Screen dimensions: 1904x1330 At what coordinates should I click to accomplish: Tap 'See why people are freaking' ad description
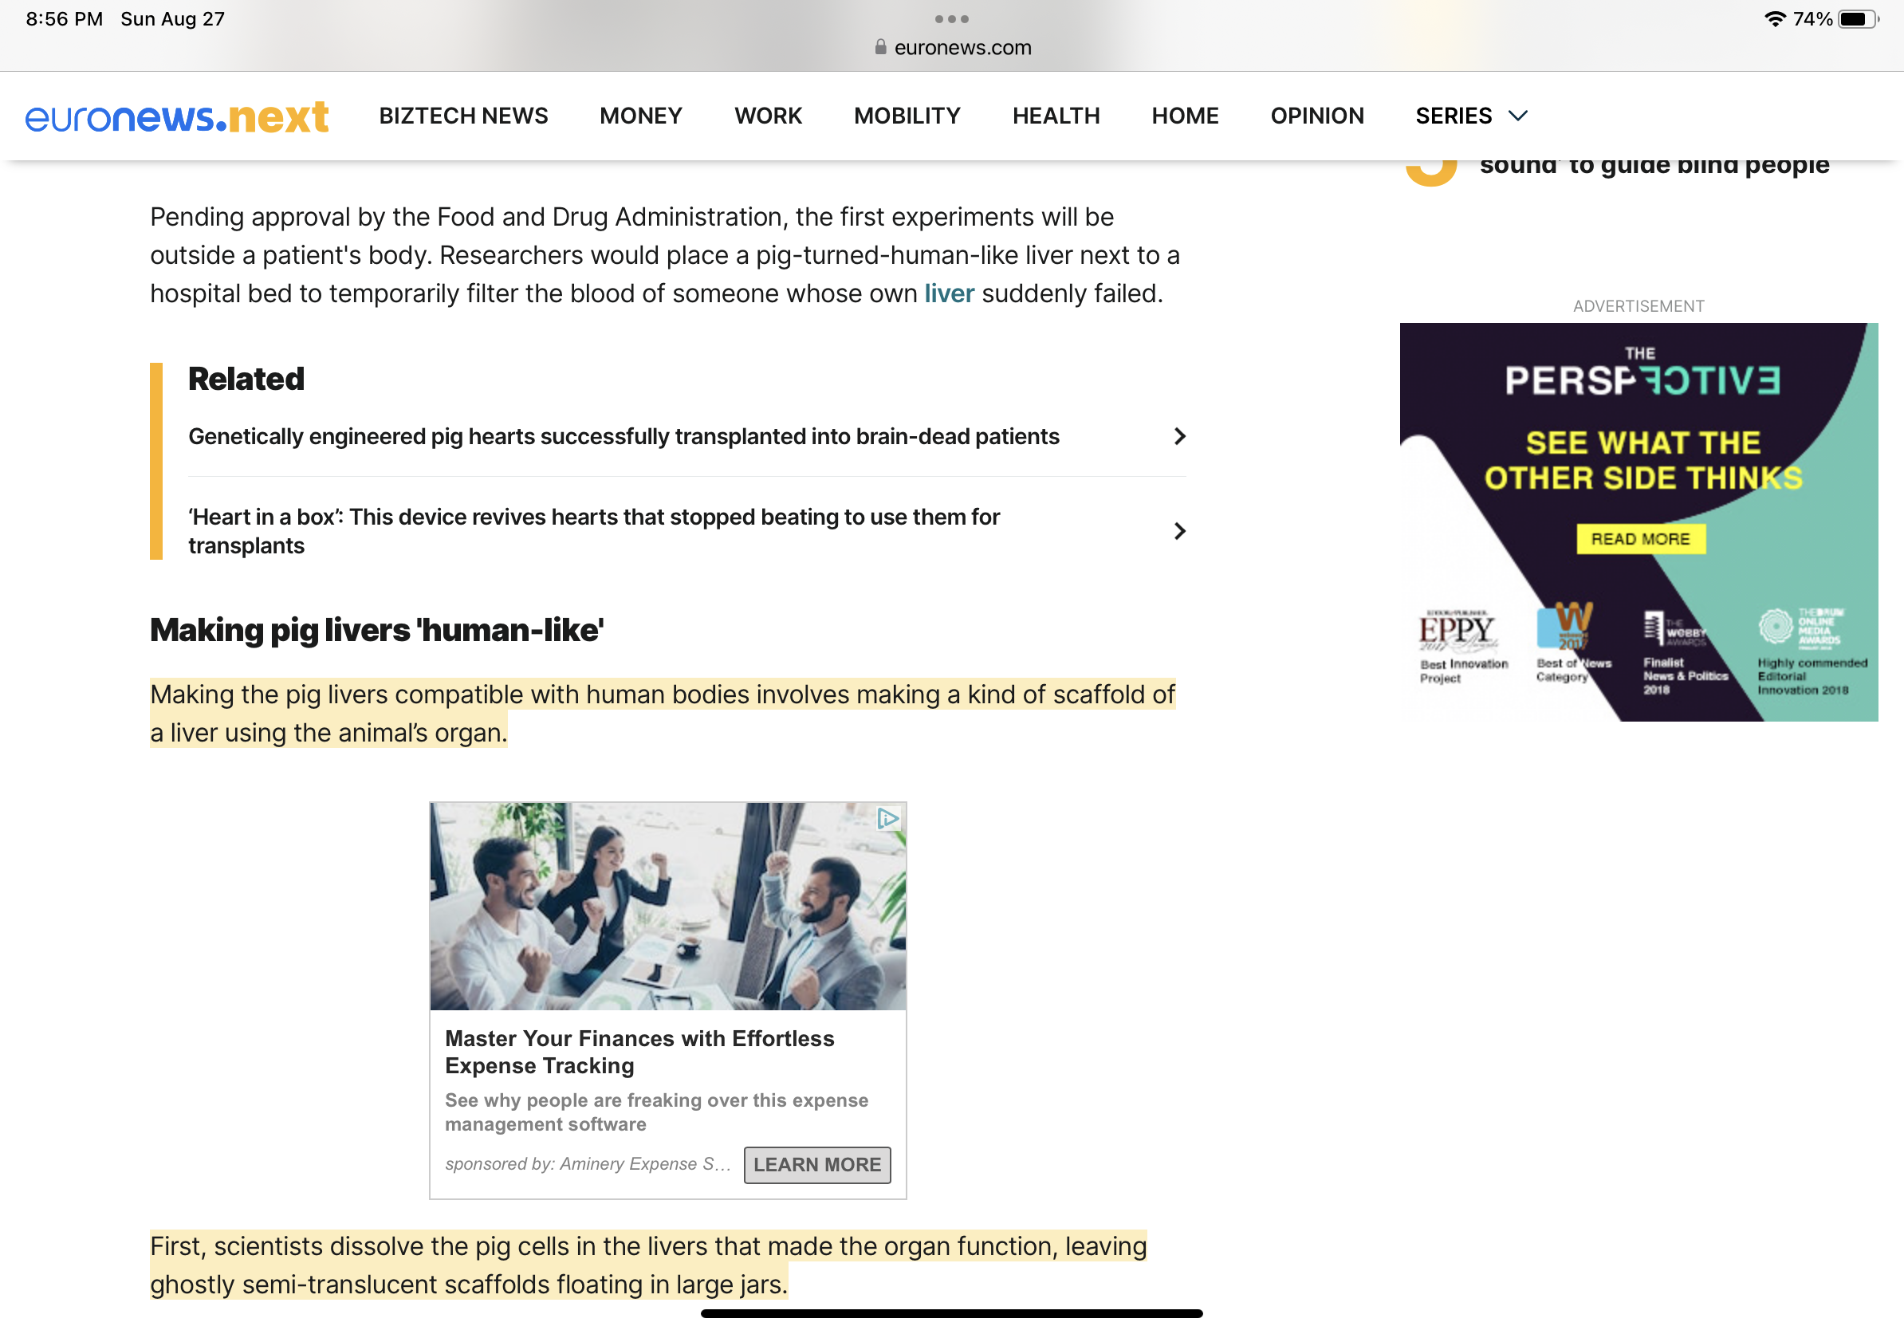tap(656, 1112)
